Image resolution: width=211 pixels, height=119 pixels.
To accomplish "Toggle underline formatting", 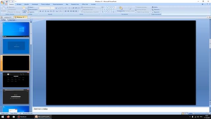I will point(45,11).
